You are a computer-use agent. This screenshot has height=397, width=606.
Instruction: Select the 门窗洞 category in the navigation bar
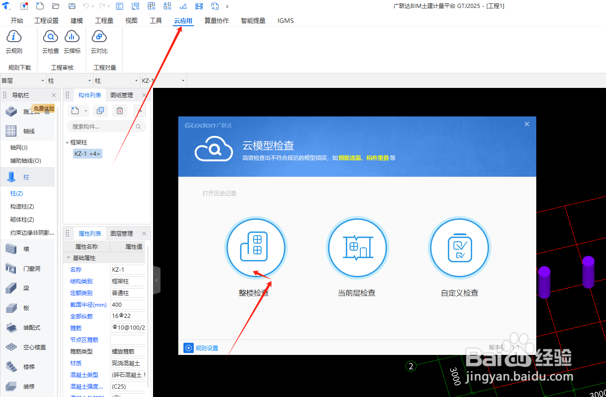27,268
